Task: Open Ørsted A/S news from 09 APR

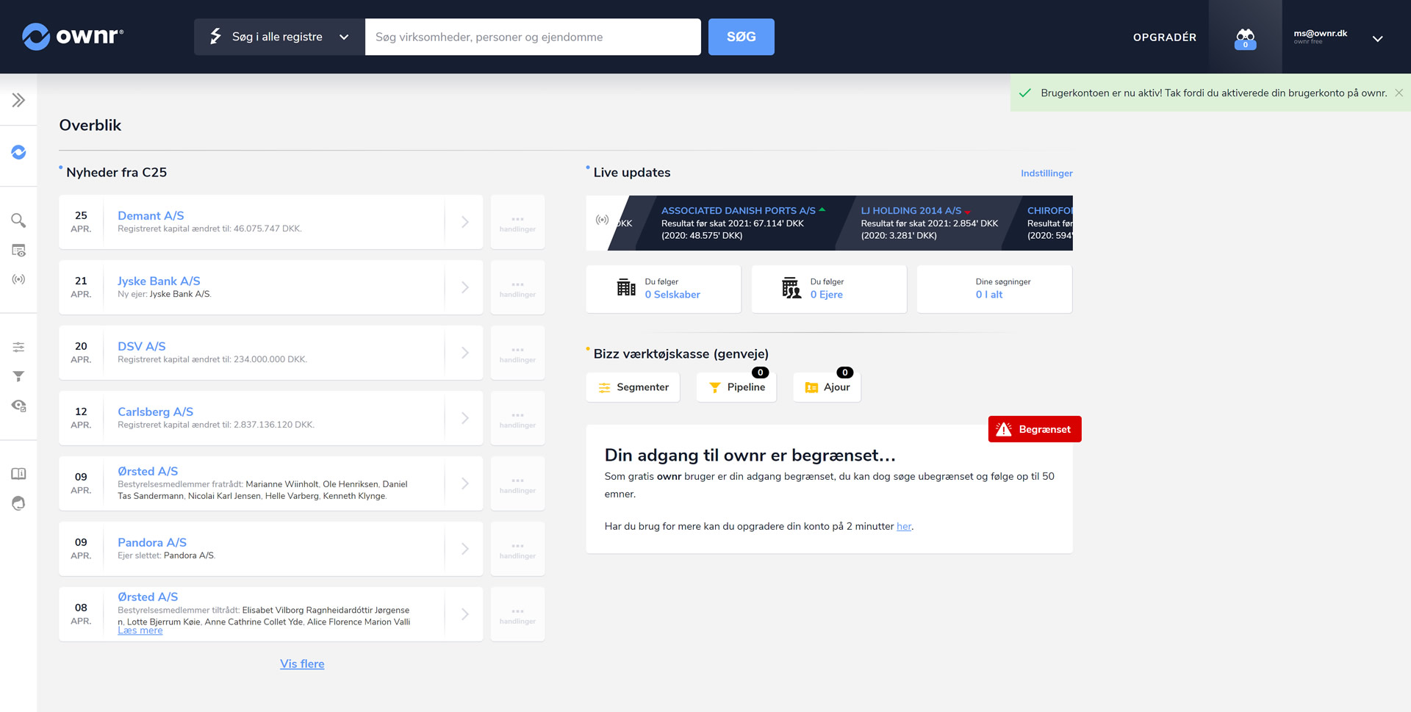Action: click(148, 471)
